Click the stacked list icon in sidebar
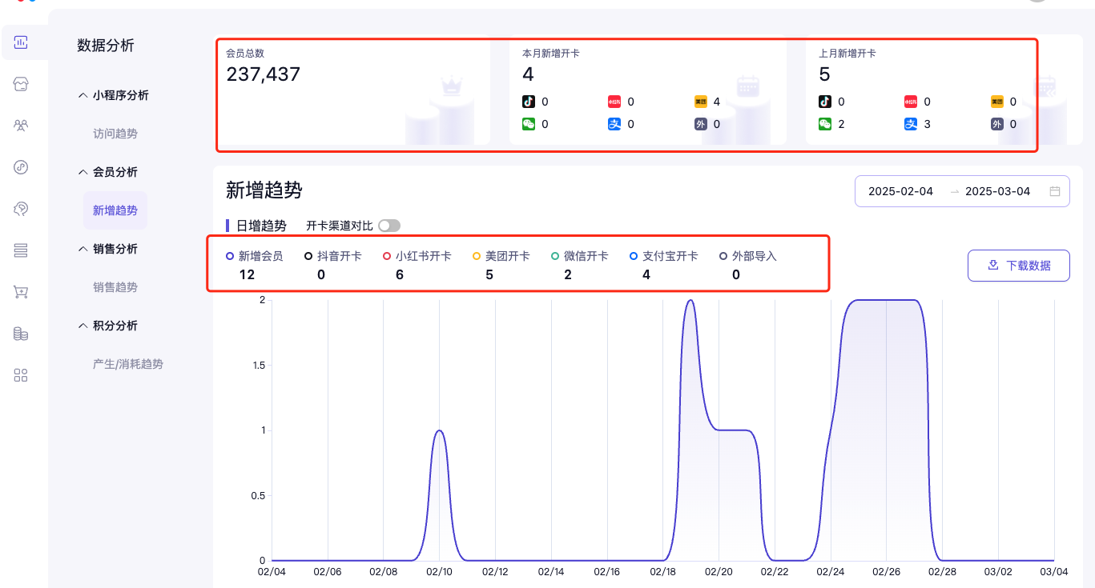This screenshot has width=1095, height=588. tap(22, 250)
